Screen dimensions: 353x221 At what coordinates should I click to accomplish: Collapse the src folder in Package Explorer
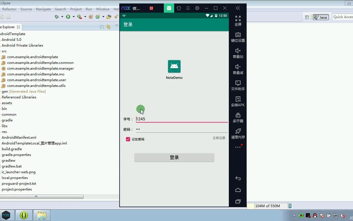[1, 51]
